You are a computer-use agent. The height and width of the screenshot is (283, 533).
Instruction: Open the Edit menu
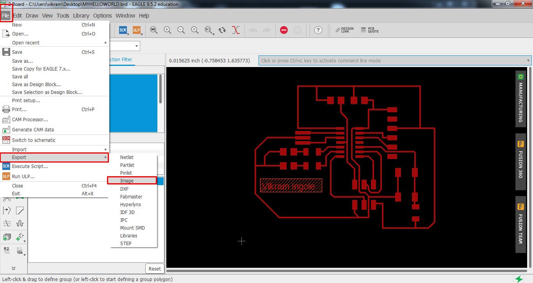[x=17, y=16]
